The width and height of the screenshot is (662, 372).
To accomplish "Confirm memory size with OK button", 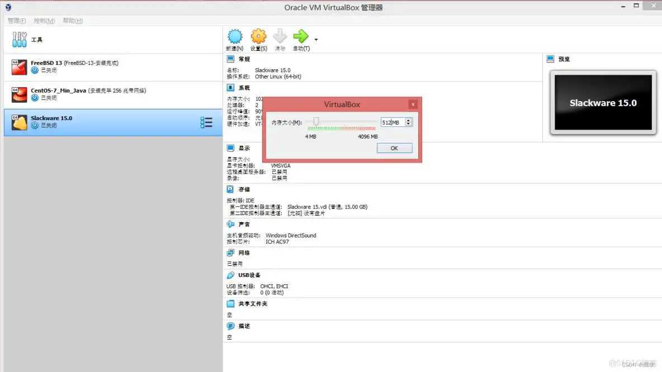I will coord(394,147).
